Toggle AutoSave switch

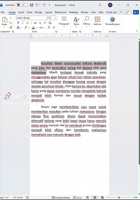tap(22, 5)
